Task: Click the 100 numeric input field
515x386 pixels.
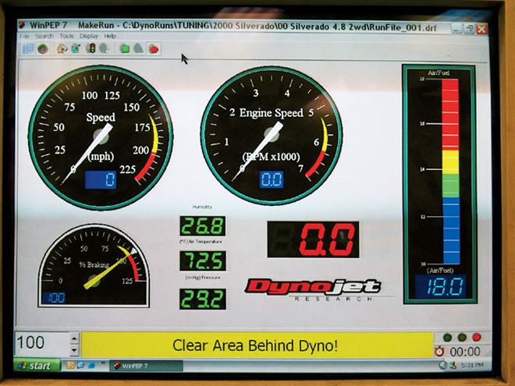Action: click(x=42, y=343)
